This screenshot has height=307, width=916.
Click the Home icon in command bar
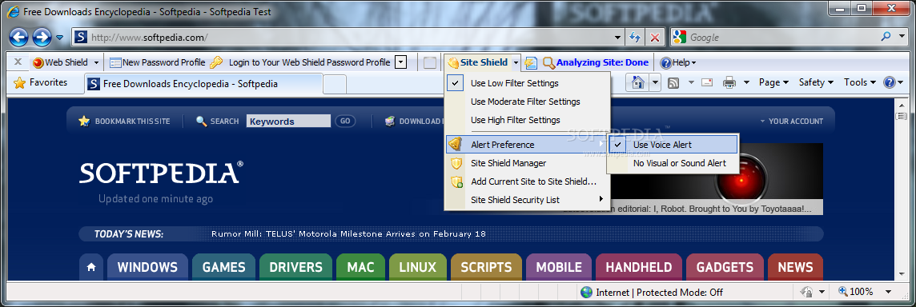637,83
